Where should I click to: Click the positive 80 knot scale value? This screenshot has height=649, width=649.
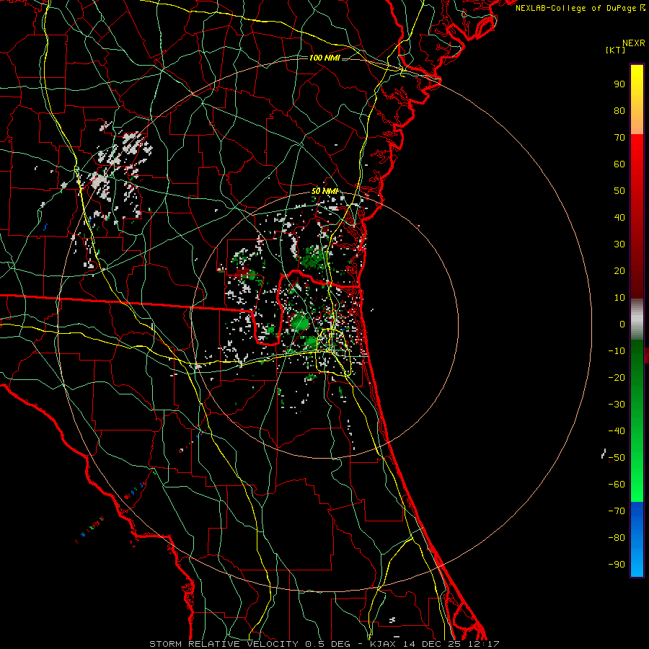point(619,110)
